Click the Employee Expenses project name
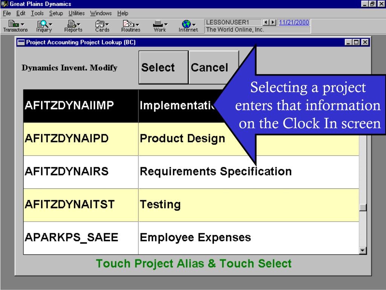This screenshot has width=386, height=290. pos(195,238)
